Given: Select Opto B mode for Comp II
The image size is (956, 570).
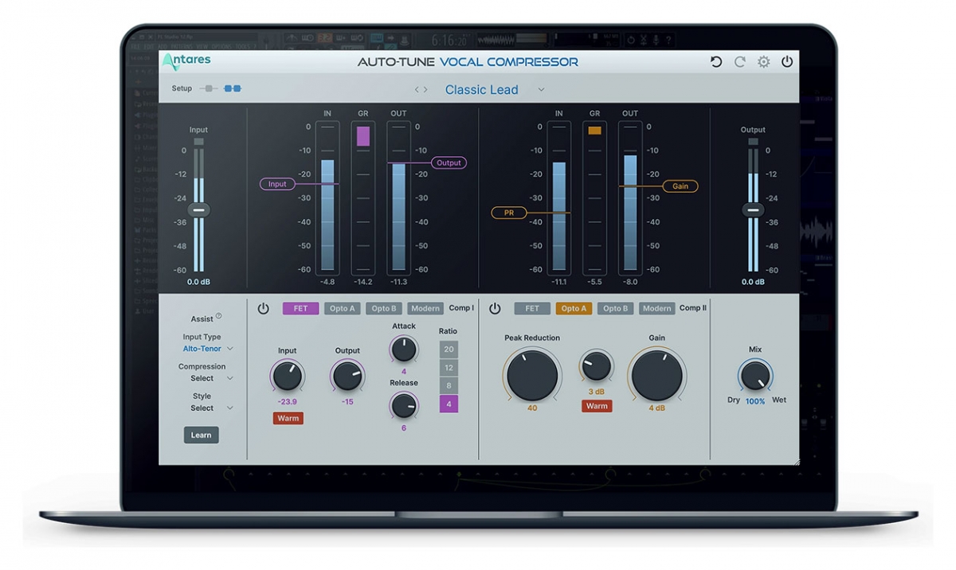Looking at the screenshot, I should pos(615,308).
